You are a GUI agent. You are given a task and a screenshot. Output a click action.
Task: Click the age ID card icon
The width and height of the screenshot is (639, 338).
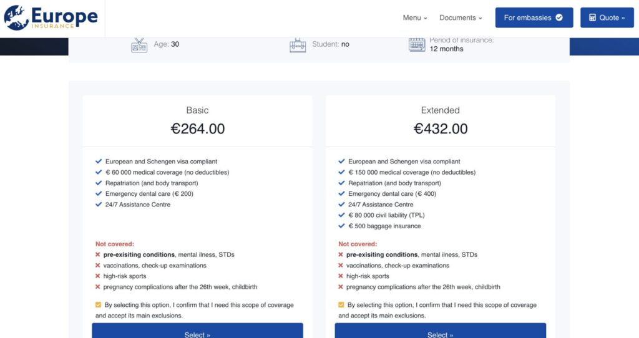pyautogui.click(x=139, y=45)
